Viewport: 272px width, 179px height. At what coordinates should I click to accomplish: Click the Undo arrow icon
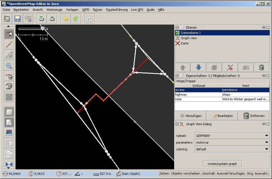coord(66,19)
